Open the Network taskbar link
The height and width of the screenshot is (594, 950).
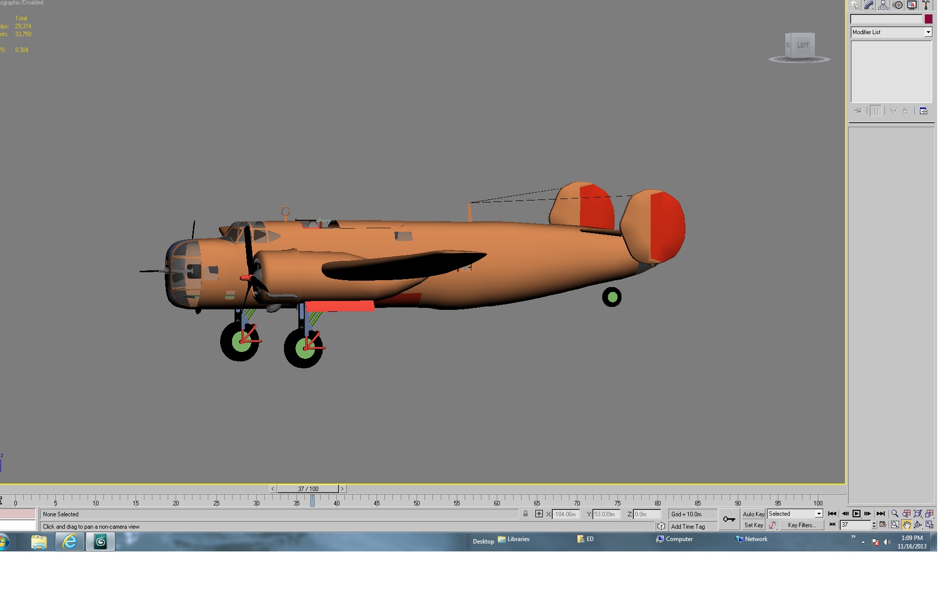(752, 539)
